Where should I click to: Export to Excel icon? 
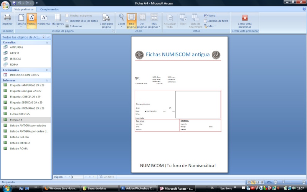tap(183, 20)
